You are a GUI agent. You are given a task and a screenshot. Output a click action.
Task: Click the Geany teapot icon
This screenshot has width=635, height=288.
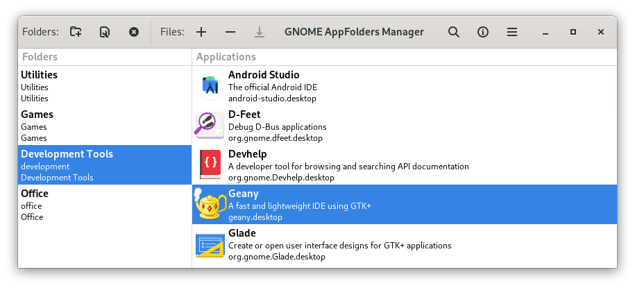pos(210,204)
